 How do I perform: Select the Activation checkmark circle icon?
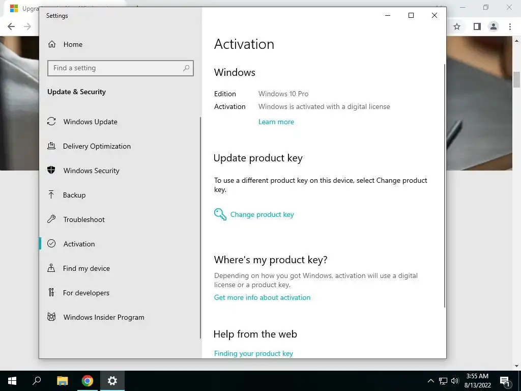(51, 244)
